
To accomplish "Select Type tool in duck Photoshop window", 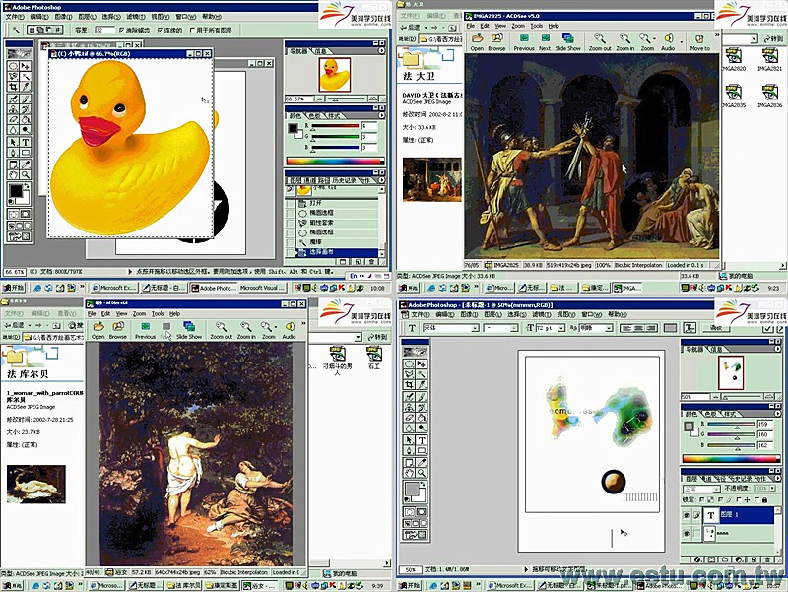I will [x=26, y=142].
